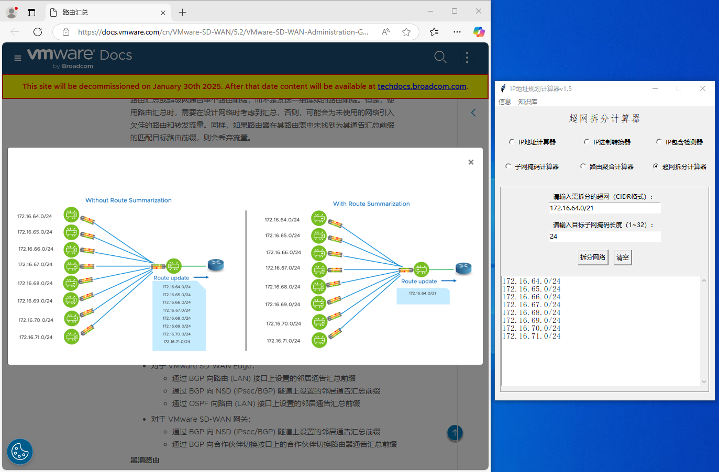Screen dimensions: 719x472
Task: Open the tab actions menu icon
Action: 31,13
